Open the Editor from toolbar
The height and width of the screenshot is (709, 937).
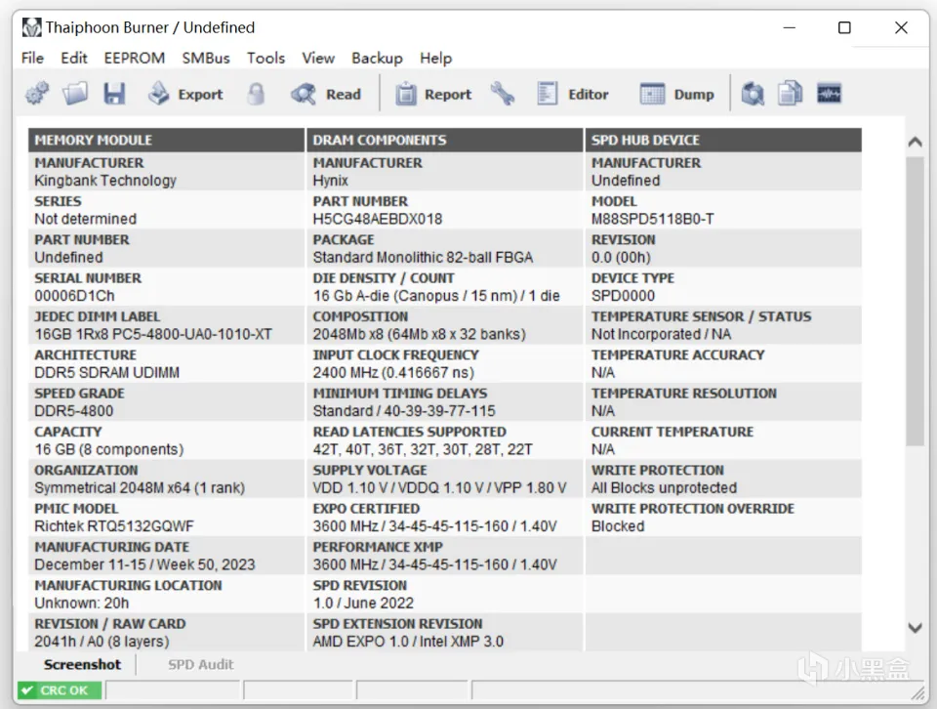coord(573,94)
